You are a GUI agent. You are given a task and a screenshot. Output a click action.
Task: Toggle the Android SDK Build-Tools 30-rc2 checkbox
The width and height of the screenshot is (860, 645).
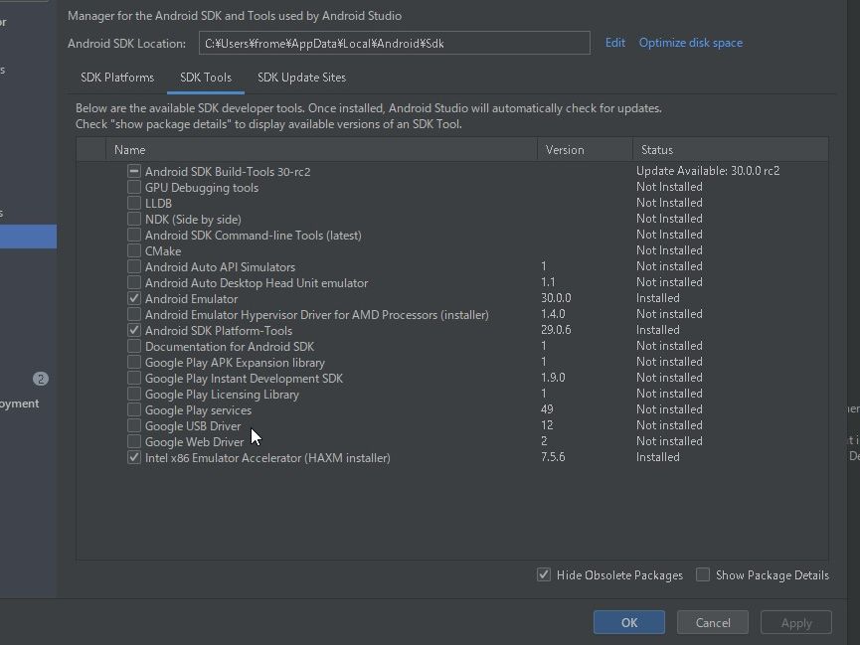coord(134,172)
